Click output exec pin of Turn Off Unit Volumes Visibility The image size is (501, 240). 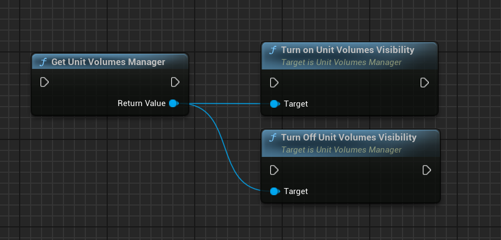(x=427, y=171)
